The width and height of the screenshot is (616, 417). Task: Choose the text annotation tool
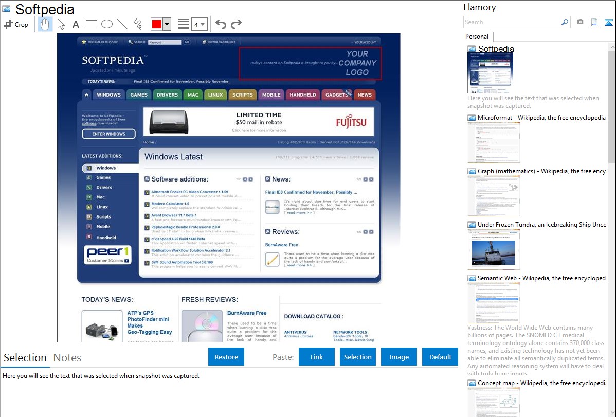[x=76, y=24]
